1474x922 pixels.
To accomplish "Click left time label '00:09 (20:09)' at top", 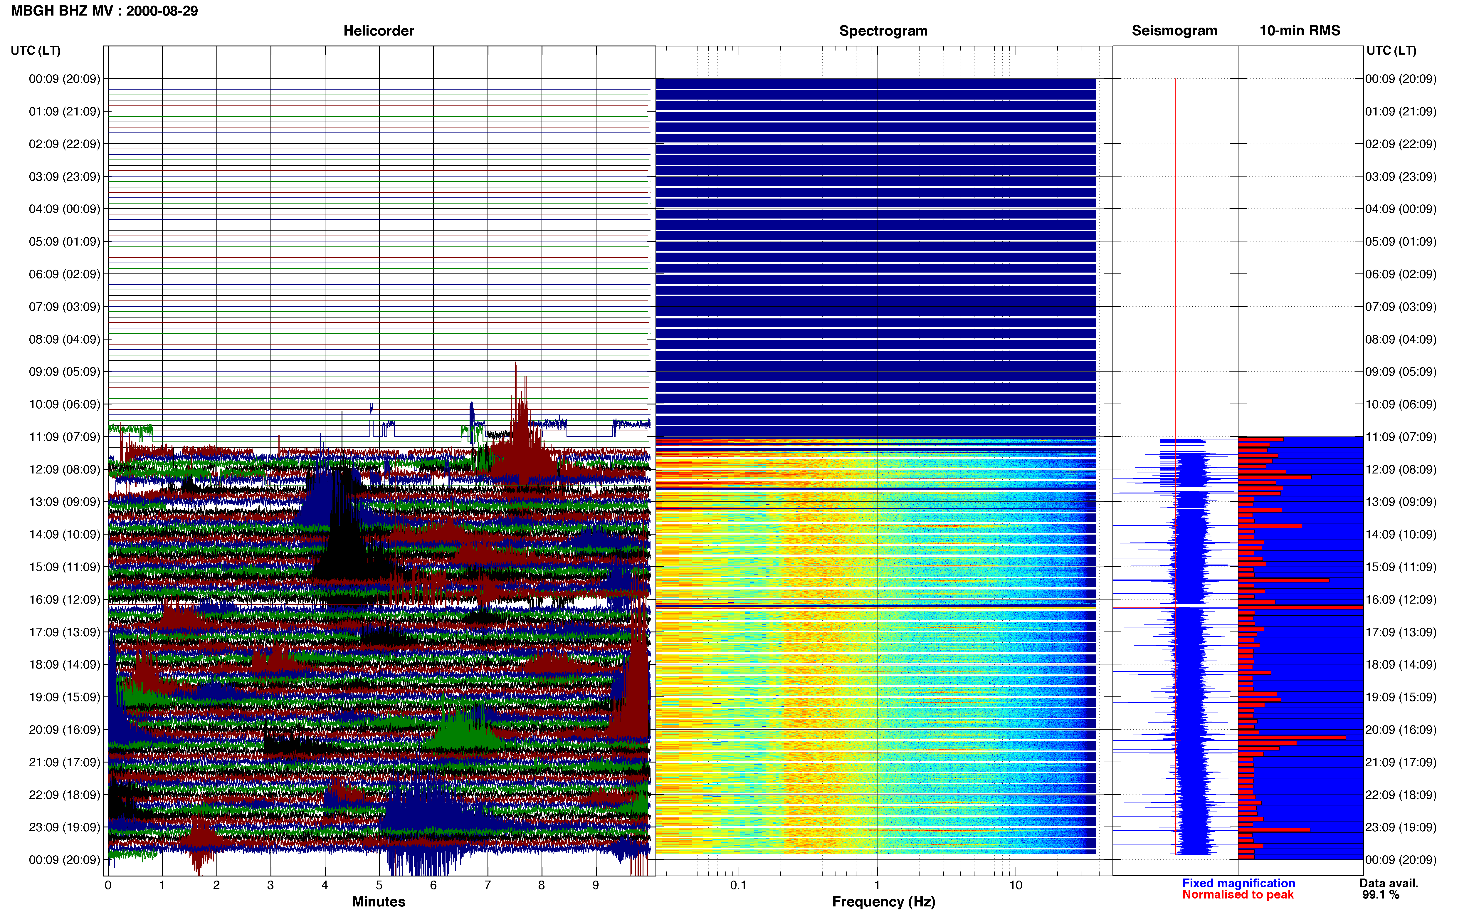I will pos(65,79).
